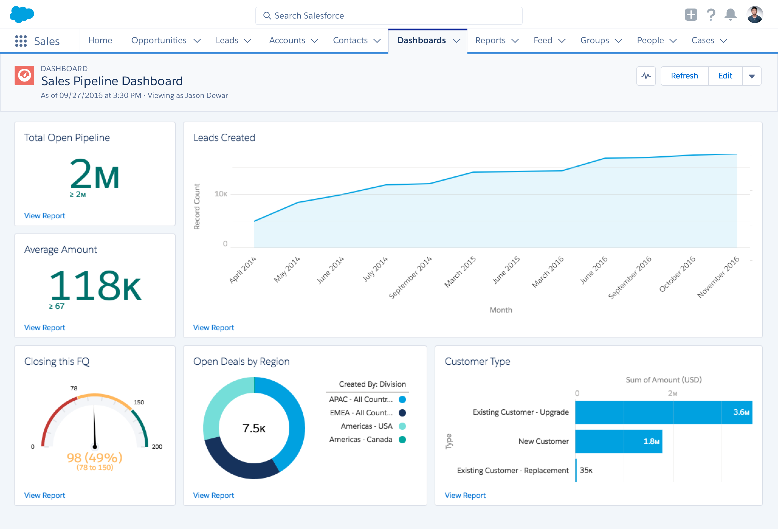Viewport: 778px width, 529px height.
Task: Click the Salesforce cloud logo
Action: coord(22,15)
